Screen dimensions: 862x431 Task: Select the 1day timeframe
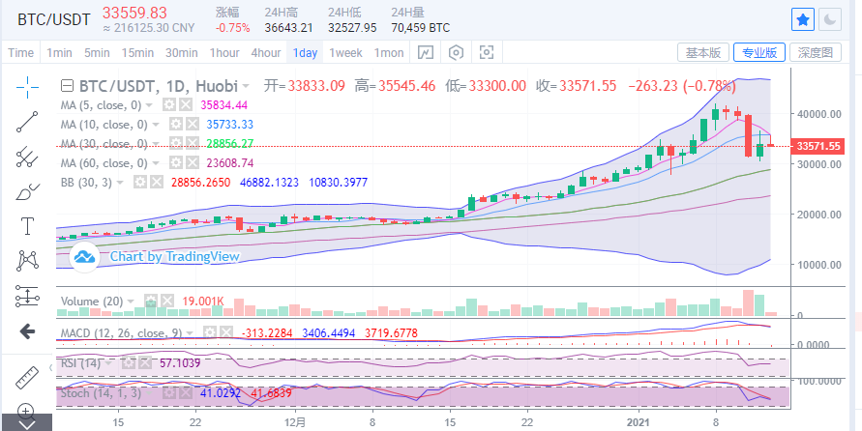[x=305, y=53]
